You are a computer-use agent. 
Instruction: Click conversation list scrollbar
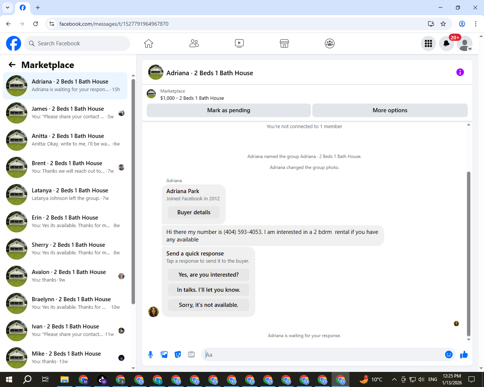(x=133, y=191)
